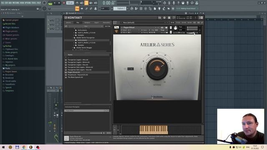Click the large Reverb knob
The width and height of the screenshot is (267, 150).
pyautogui.click(x=157, y=69)
